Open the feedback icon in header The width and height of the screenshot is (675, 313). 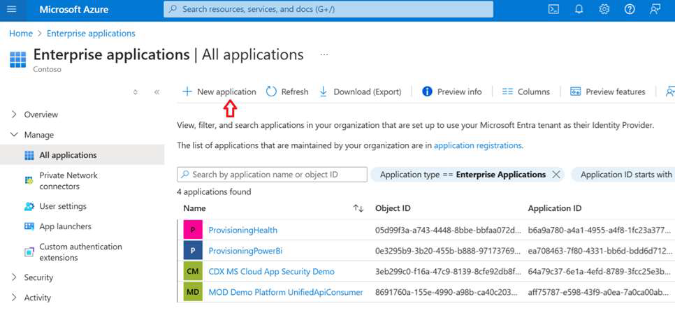[655, 10]
